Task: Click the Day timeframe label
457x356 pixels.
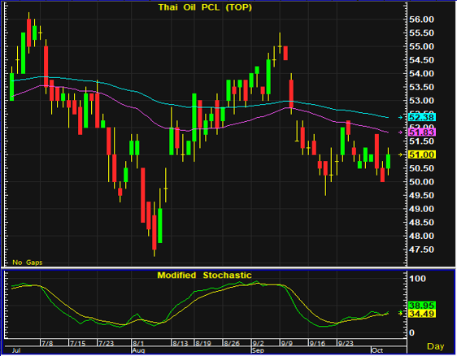Action: (x=435, y=346)
